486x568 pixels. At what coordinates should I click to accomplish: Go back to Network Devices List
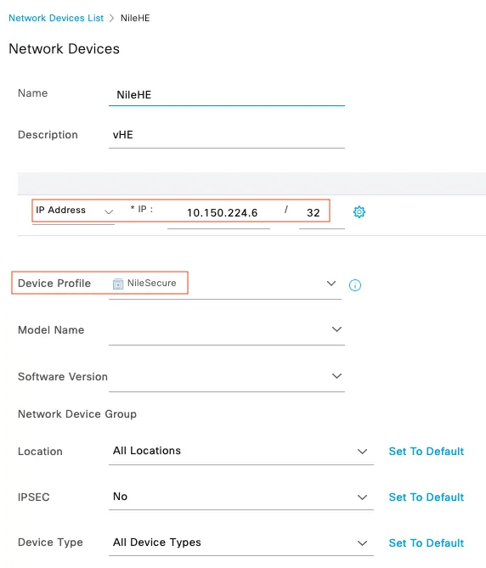[x=56, y=18]
